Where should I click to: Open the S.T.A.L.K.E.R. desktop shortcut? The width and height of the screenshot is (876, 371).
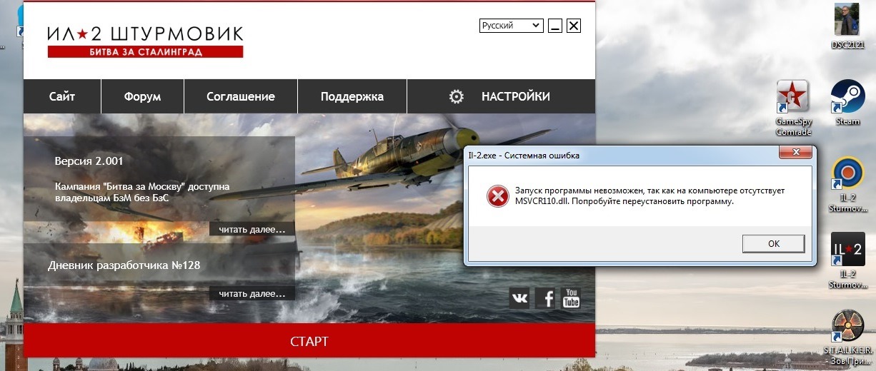pos(848,335)
